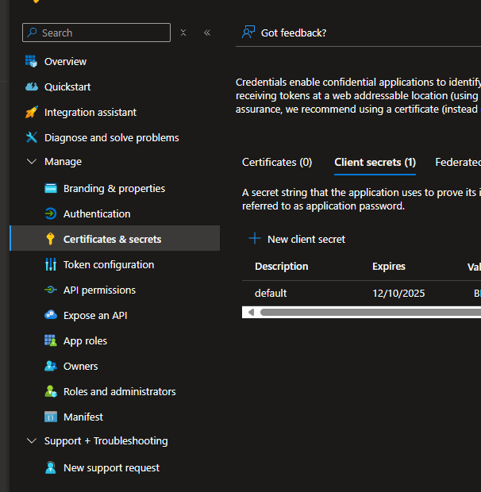The image size is (481, 492).
Task: Open New support request link
Action: point(111,467)
